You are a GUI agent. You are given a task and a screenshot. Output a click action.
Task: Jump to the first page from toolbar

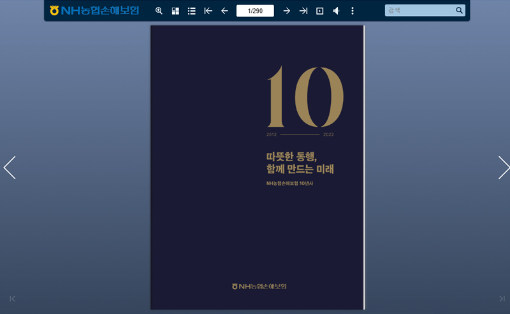[208, 11]
